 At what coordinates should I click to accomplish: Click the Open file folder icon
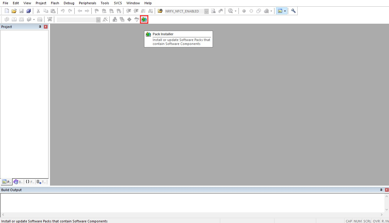pos(14,11)
